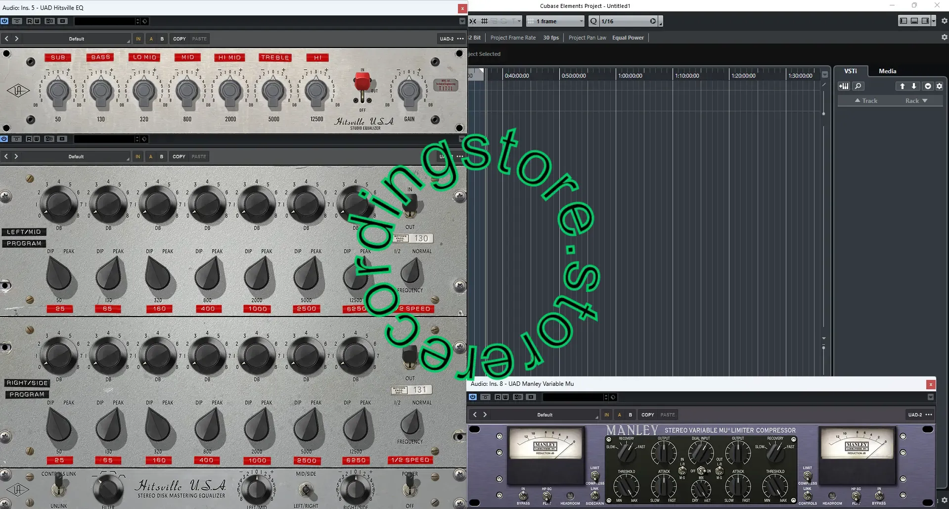The image size is (949, 509).
Task: Click the LEFT/MID 1000 frequency red label
Action: [x=258, y=309]
